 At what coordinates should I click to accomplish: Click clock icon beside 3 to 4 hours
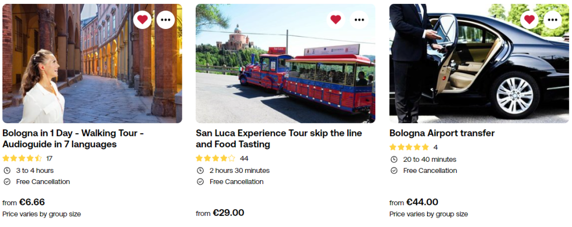click(x=7, y=171)
